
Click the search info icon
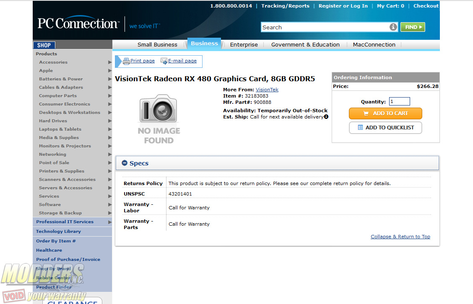coord(393,27)
